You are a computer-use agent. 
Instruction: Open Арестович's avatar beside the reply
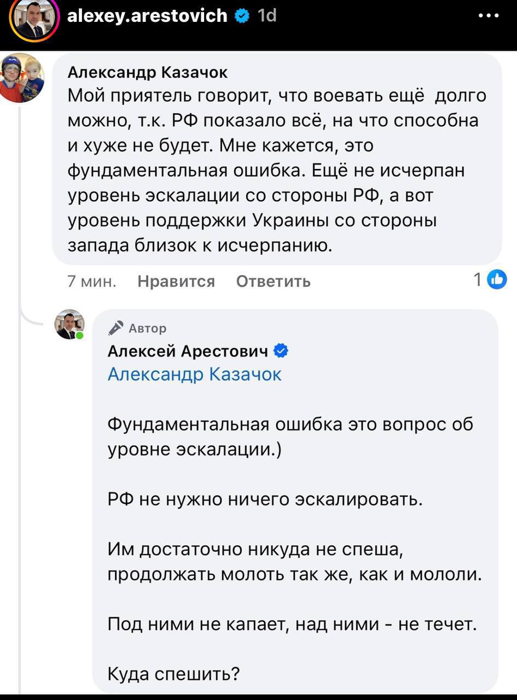point(69,324)
